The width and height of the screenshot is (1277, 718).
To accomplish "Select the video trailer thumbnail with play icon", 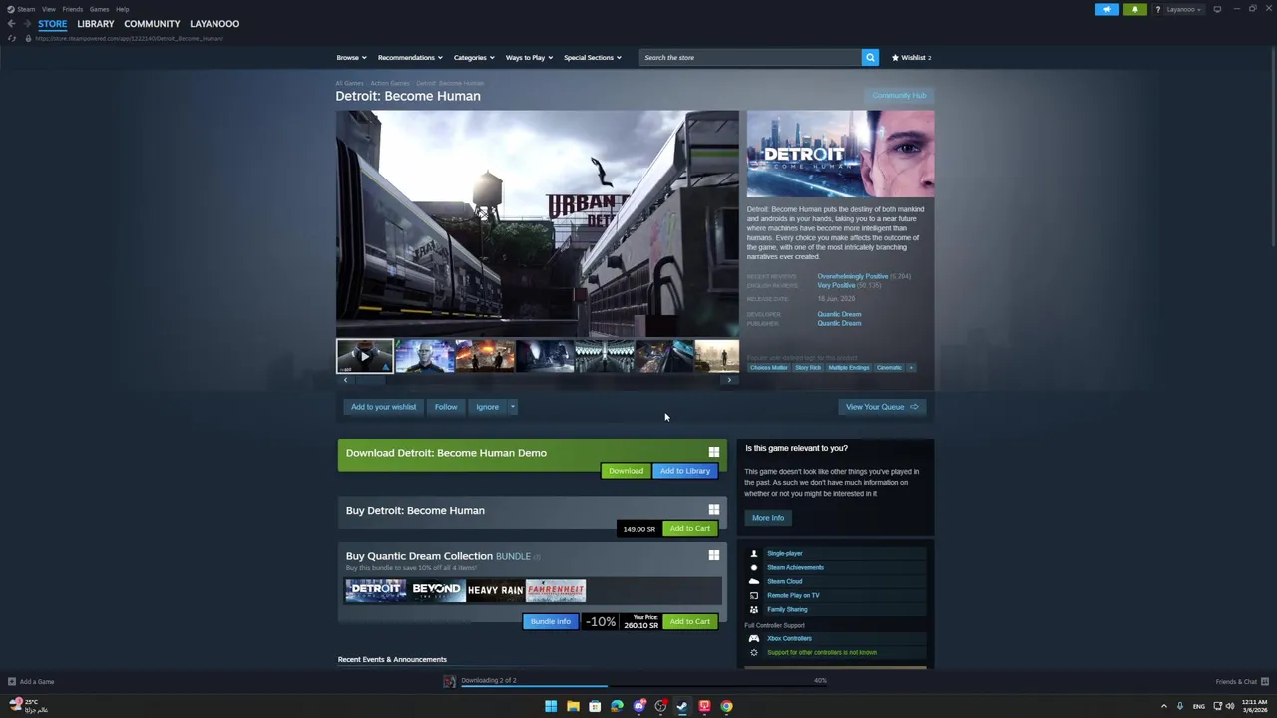I will tap(364, 356).
